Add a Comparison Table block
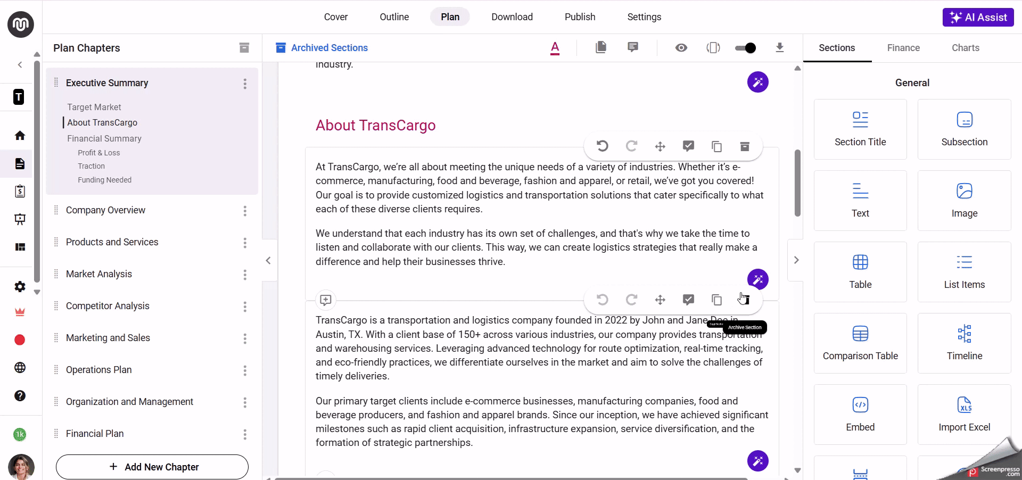 point(860,343)
